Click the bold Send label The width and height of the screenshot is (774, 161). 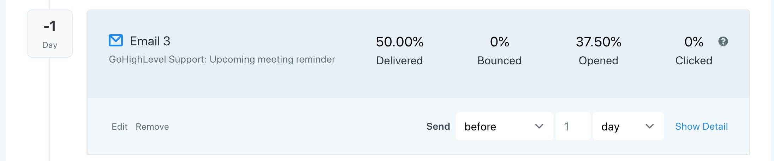(x=438, y=126)
